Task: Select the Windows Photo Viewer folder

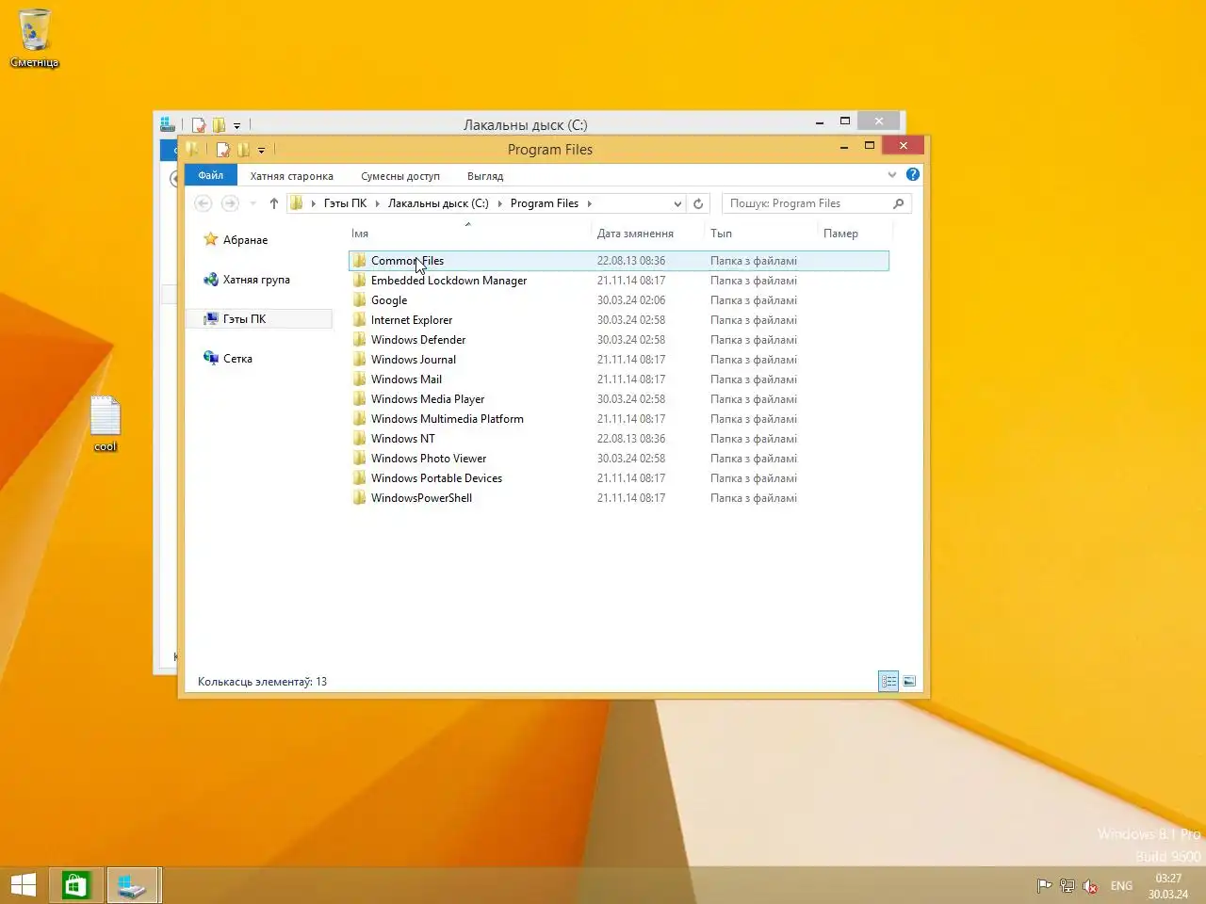Action: pyautogui.click(x=618, y=459)
